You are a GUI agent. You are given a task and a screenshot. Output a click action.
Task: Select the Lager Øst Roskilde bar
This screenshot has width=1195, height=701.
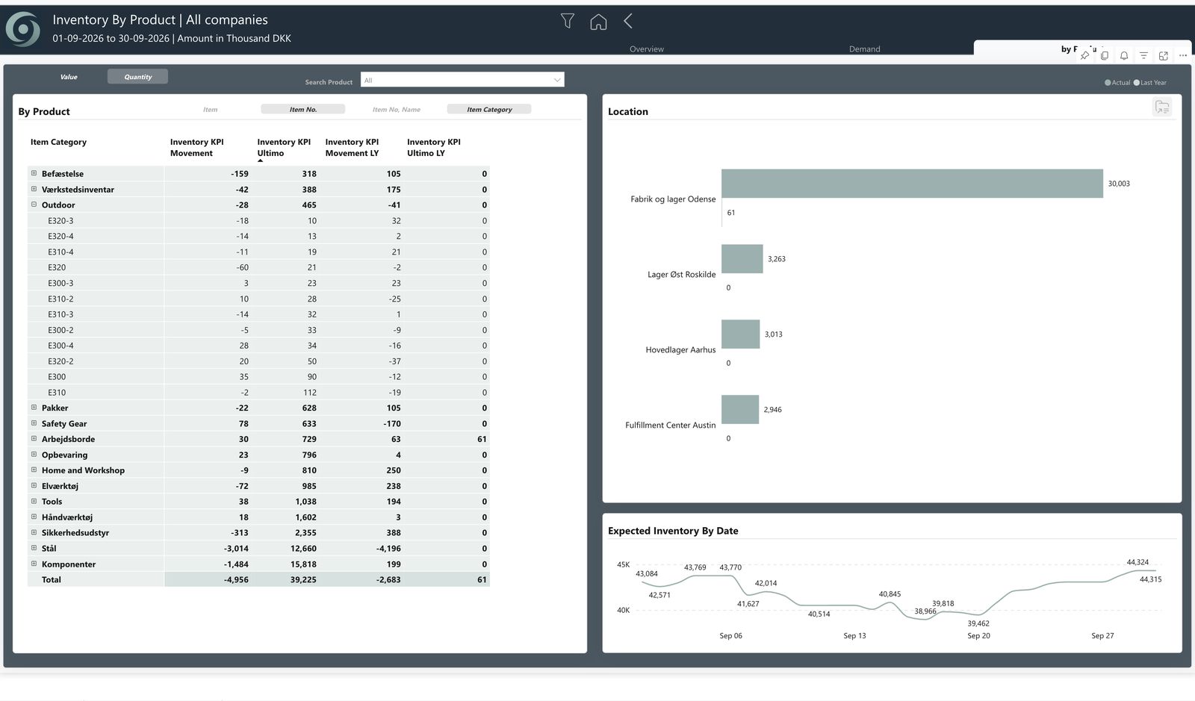tap(742, 259)
